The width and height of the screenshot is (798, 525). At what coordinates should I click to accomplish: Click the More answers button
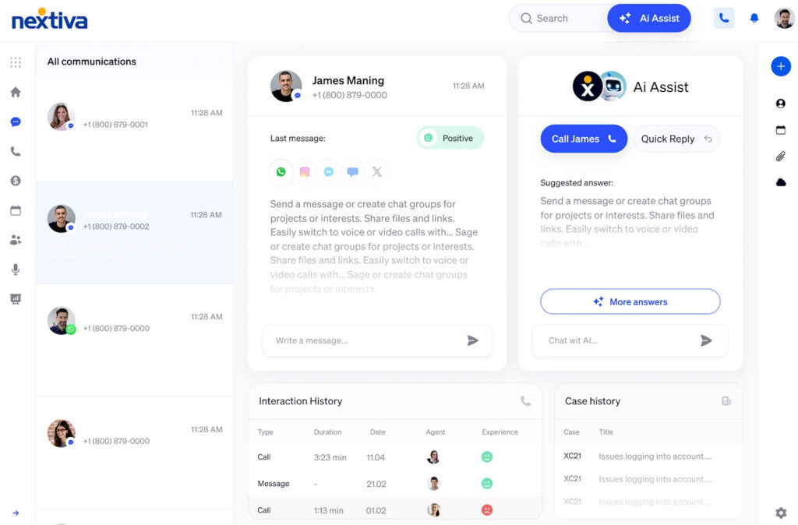tap(630, 301)
